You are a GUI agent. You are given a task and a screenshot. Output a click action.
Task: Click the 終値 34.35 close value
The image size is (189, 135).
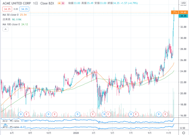[113, 3]
